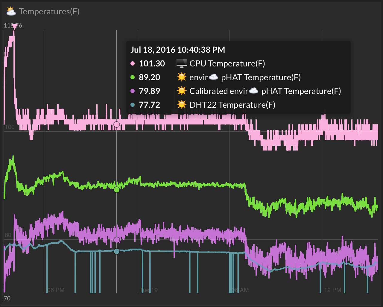Click the purple legend dot for 79.89
The width and height of the screenshot is (383, 307).
coord(133,91)
